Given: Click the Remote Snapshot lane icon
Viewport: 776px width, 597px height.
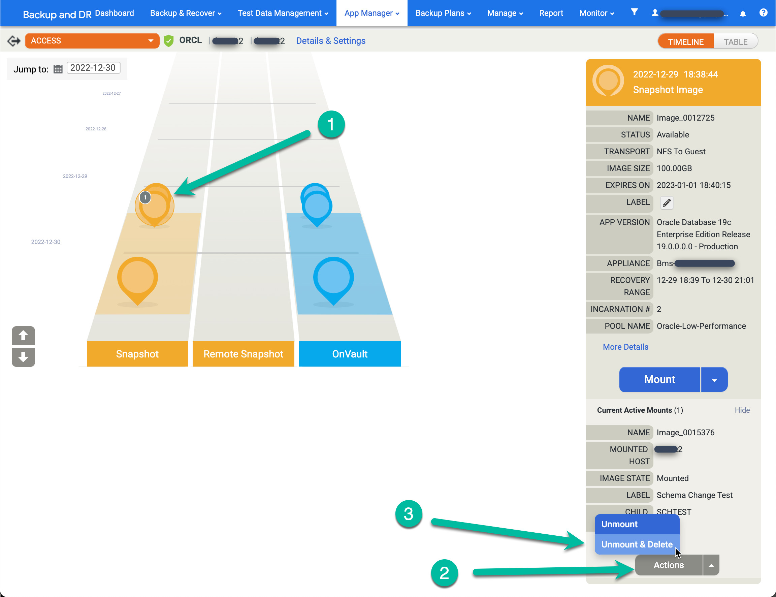Looking at the screenshot, I should point(243,354).
